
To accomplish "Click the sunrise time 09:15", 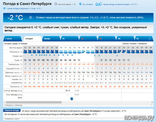I will pyautogui.click(x=68, y=91).
